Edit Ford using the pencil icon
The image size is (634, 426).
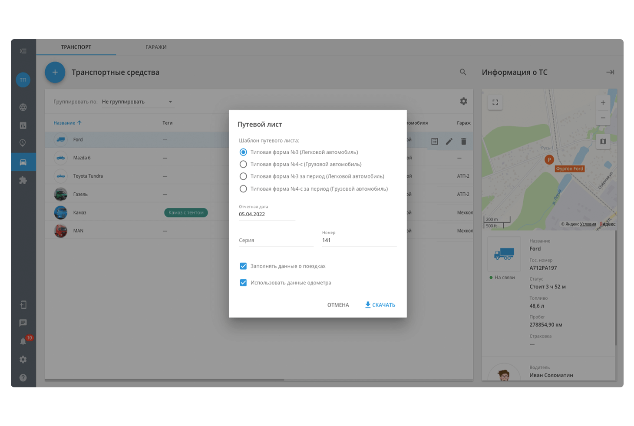point(449,142)
